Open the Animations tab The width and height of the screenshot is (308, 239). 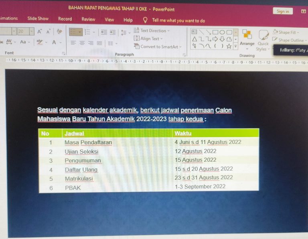point(8,18)
